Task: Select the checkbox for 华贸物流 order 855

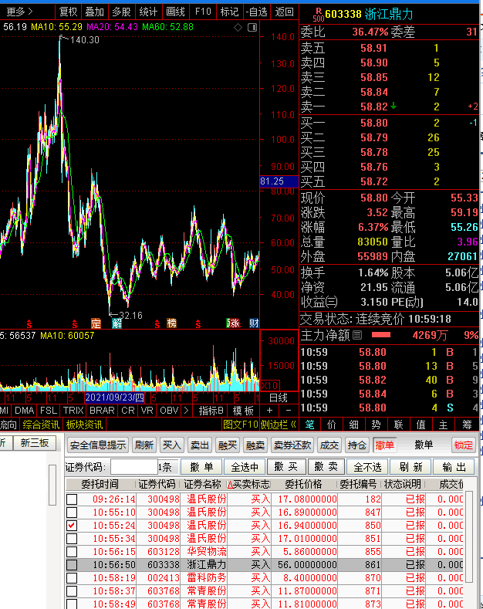Action: tap(72, 552)
